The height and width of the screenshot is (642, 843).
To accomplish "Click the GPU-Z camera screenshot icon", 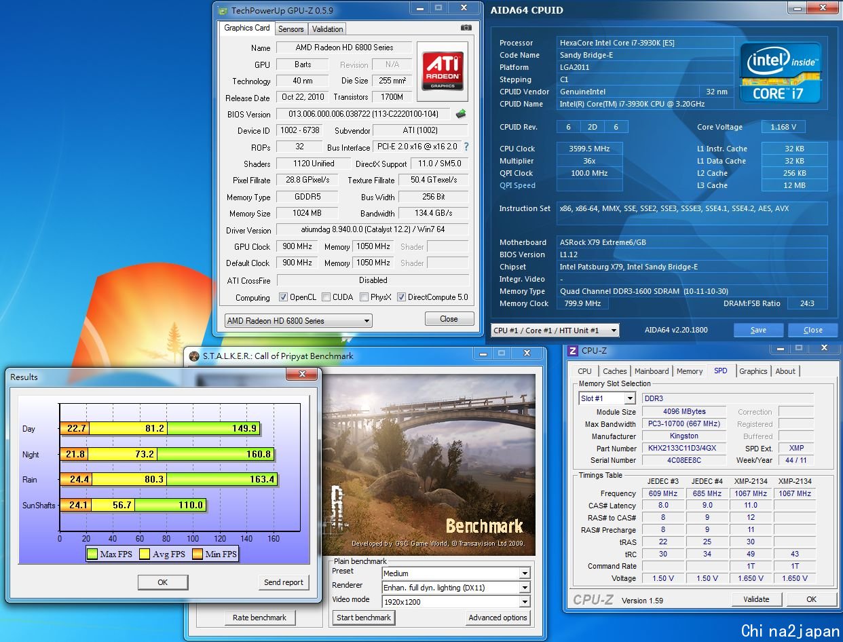I will point(466,28).
